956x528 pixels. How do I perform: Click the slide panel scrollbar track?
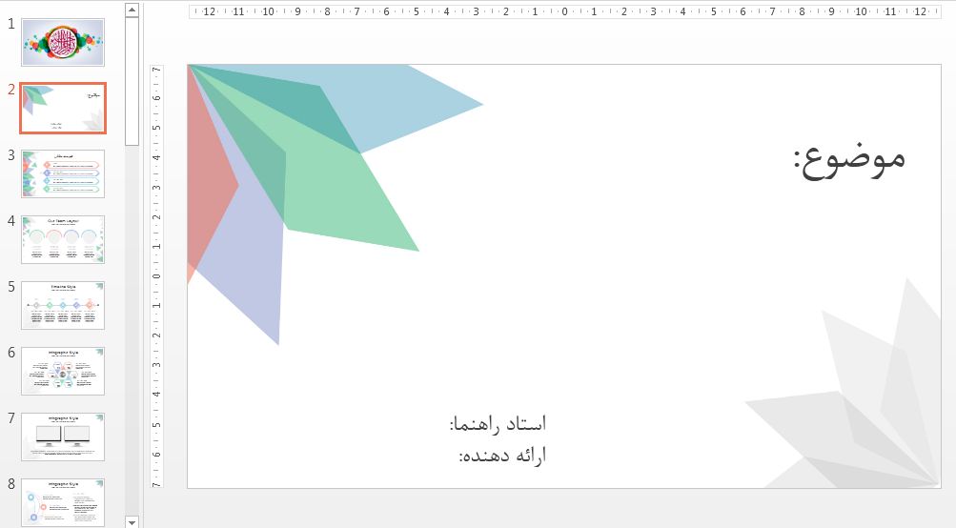click(x=132, y=286)
